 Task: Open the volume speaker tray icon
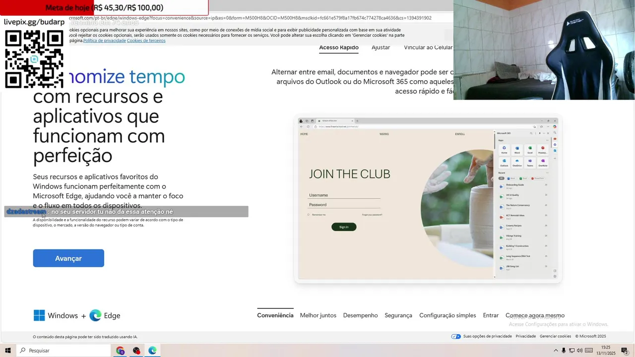tap(579, 351)
